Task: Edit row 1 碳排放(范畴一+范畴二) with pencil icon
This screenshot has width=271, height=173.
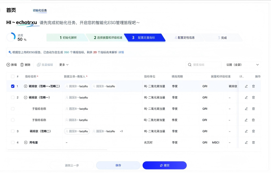Action: pyautogui.click(x=246, y=86)
